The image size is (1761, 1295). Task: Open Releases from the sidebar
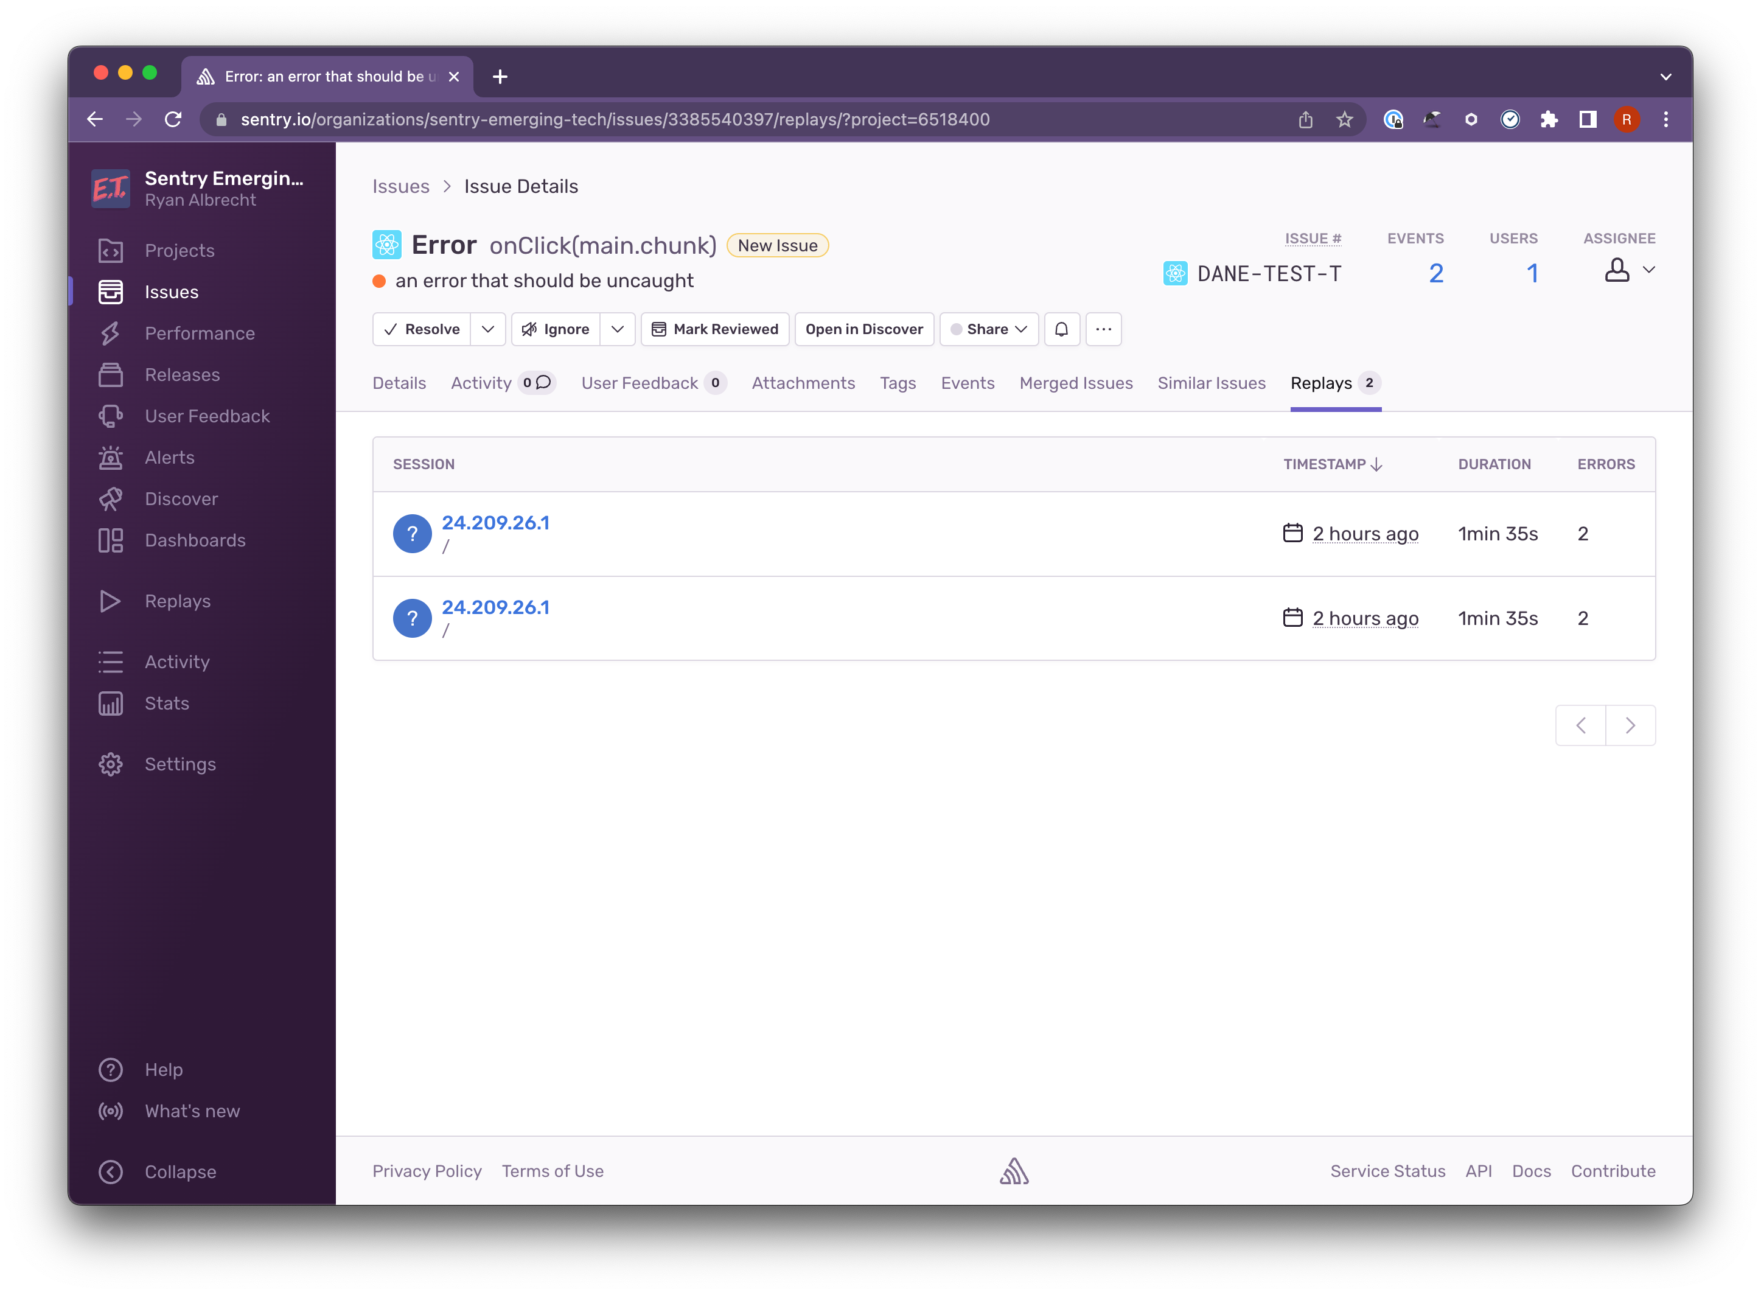(x=182, y=375)
